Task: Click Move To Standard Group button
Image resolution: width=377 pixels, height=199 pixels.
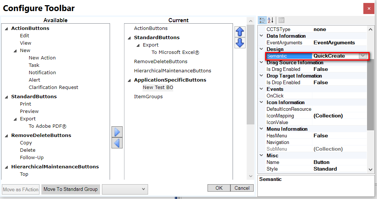Action: [71, 189]
